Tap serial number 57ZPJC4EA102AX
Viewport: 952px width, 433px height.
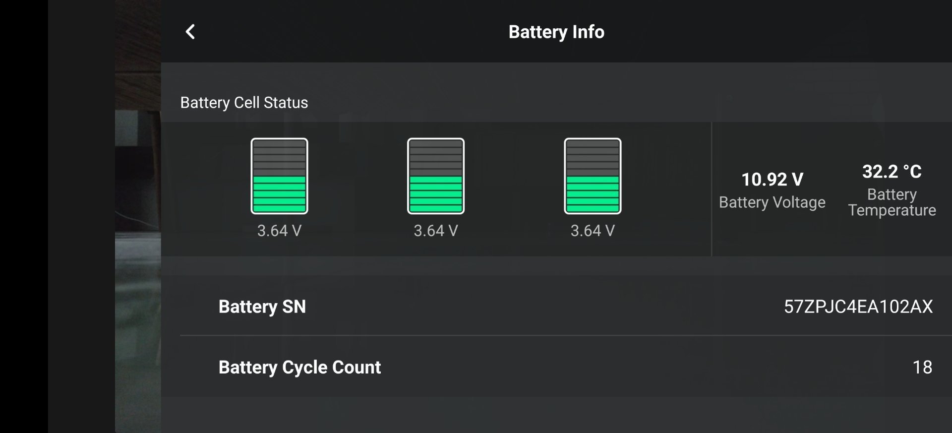point(858,307)
